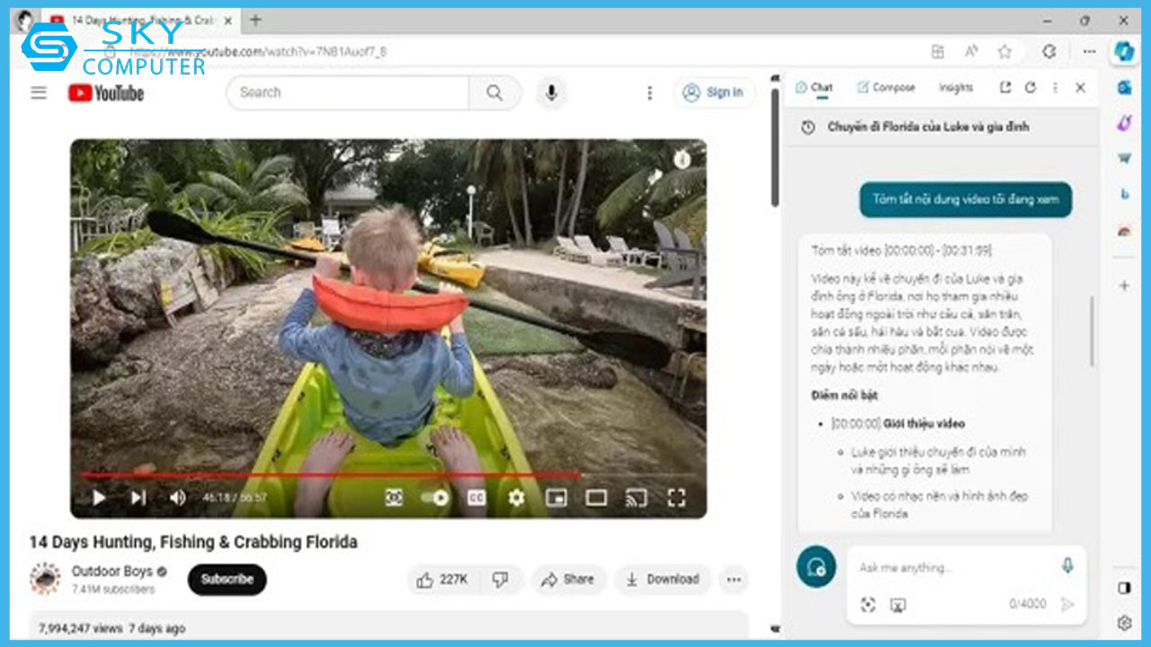Click the search magnifier button

pyautogui.click(x=495, y=93)
